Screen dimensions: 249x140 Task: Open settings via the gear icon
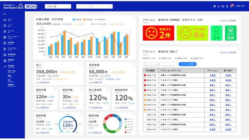[x=214, y=6]
